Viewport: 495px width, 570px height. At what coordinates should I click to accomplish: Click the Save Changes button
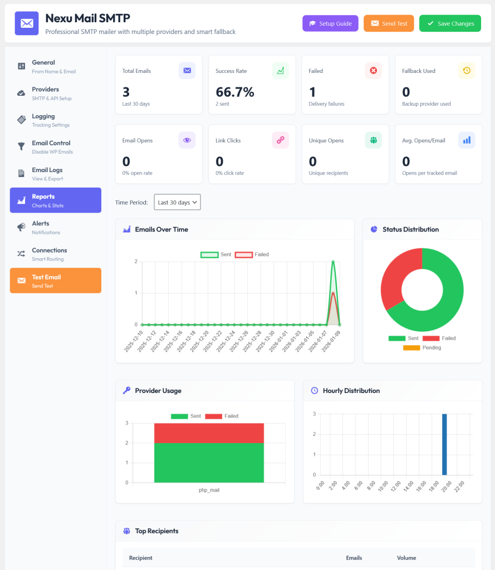tap(450, 23)
